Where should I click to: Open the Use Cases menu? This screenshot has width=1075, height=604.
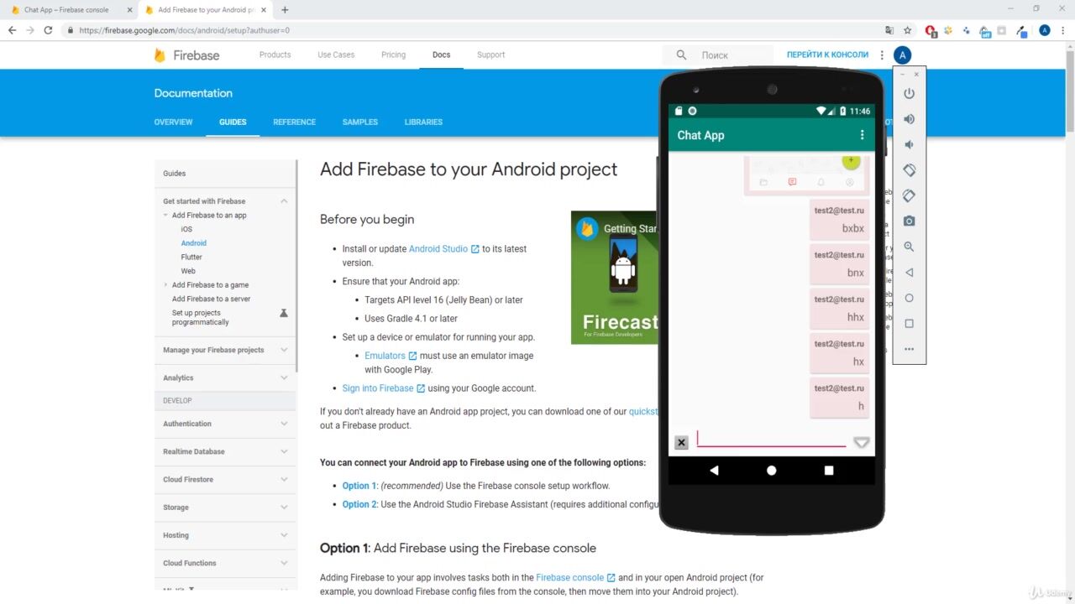(x=336, y=55)
